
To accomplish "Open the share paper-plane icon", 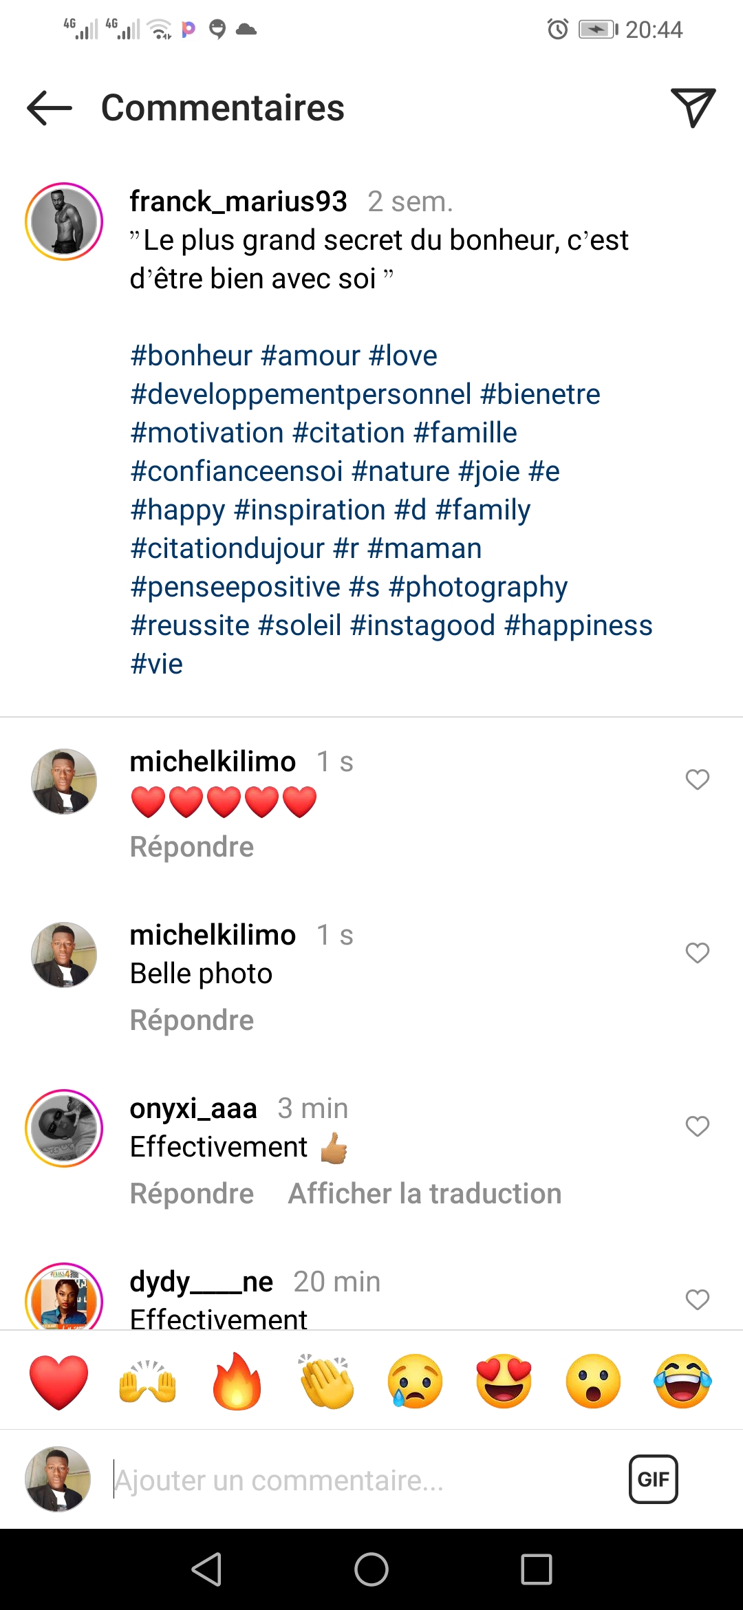I will coord(693,107).
